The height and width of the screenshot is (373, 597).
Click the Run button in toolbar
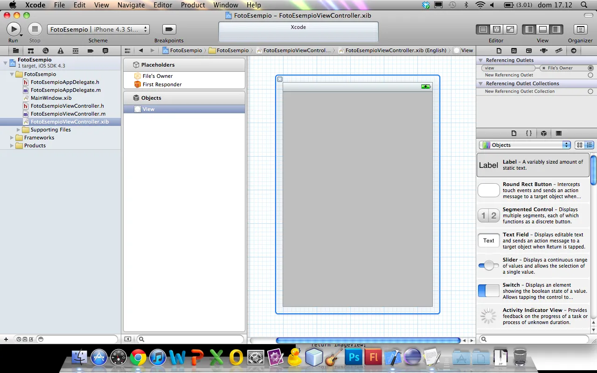point(14,29)
